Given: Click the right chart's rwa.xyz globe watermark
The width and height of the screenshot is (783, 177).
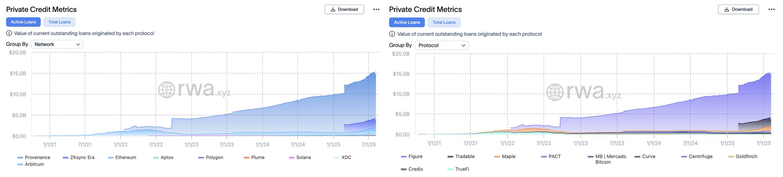Looking at the screenshot, I should [555, 92].
